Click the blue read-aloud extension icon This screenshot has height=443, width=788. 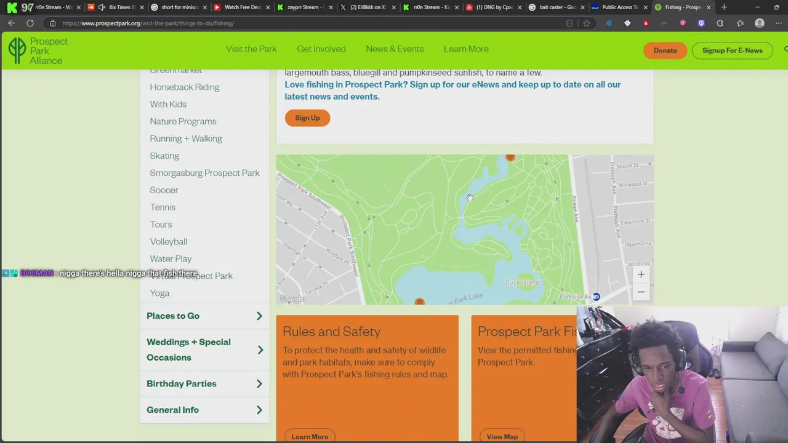click(x=609, y=23)
